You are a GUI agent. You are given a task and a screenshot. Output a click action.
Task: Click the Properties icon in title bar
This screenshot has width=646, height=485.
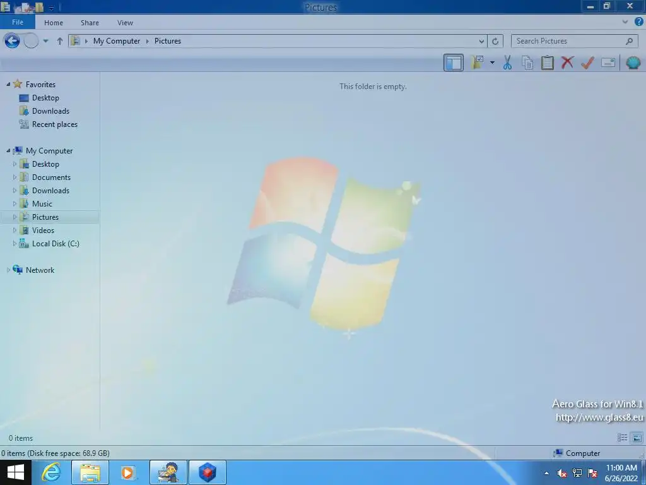(x=25, y=8)
